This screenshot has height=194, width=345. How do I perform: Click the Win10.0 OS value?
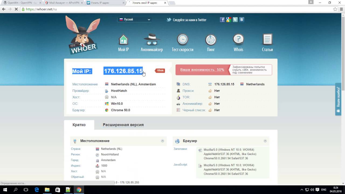(x=117, y=104)
